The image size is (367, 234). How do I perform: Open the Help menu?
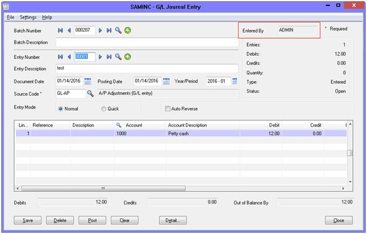(x=47, y=17)
